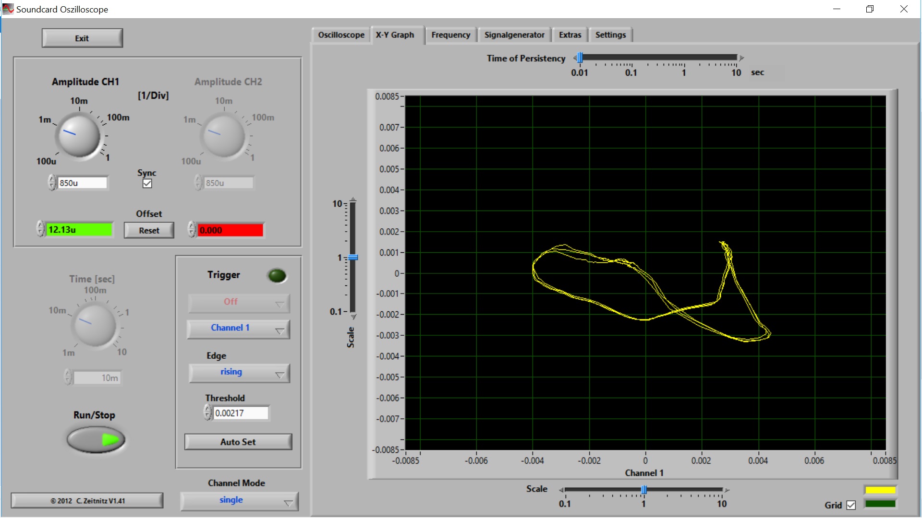Open the Trigger mode Off dropdown
This screenshot has width=922, height=518.
[x=239, y=302]
